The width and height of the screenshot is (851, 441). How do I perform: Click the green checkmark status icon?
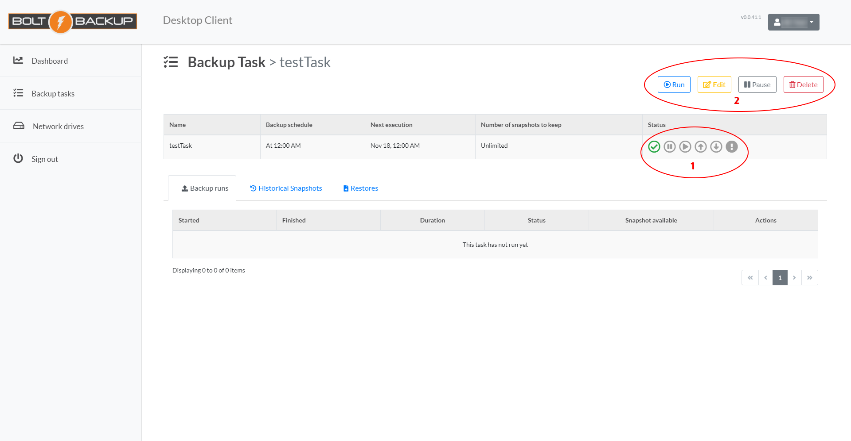click(x=654, y=146)
